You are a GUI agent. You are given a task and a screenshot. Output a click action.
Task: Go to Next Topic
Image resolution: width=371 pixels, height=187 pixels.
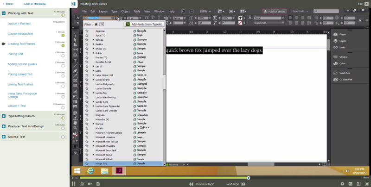coord(236,184)
